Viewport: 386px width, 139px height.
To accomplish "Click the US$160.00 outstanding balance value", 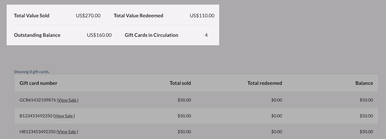I will coord(99,35).
